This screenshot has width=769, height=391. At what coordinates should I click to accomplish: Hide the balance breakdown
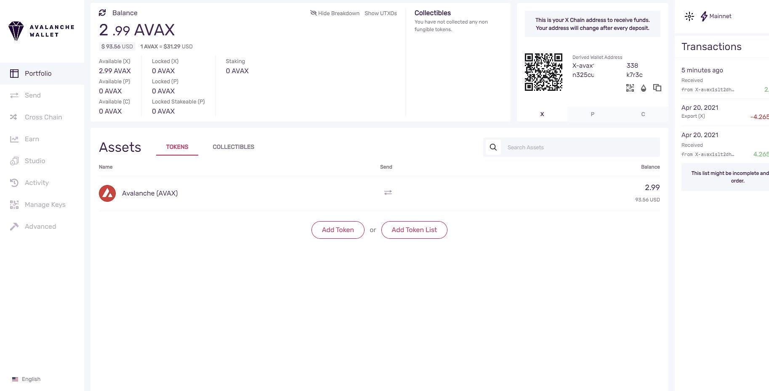335,13
